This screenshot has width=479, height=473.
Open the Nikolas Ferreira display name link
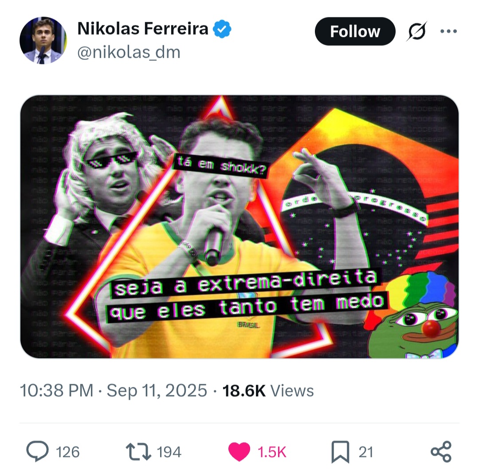pos(143,29)
